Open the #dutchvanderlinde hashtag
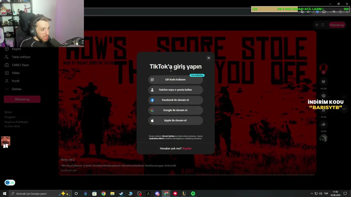The image size is (351, 197). [x=133, y=166]
